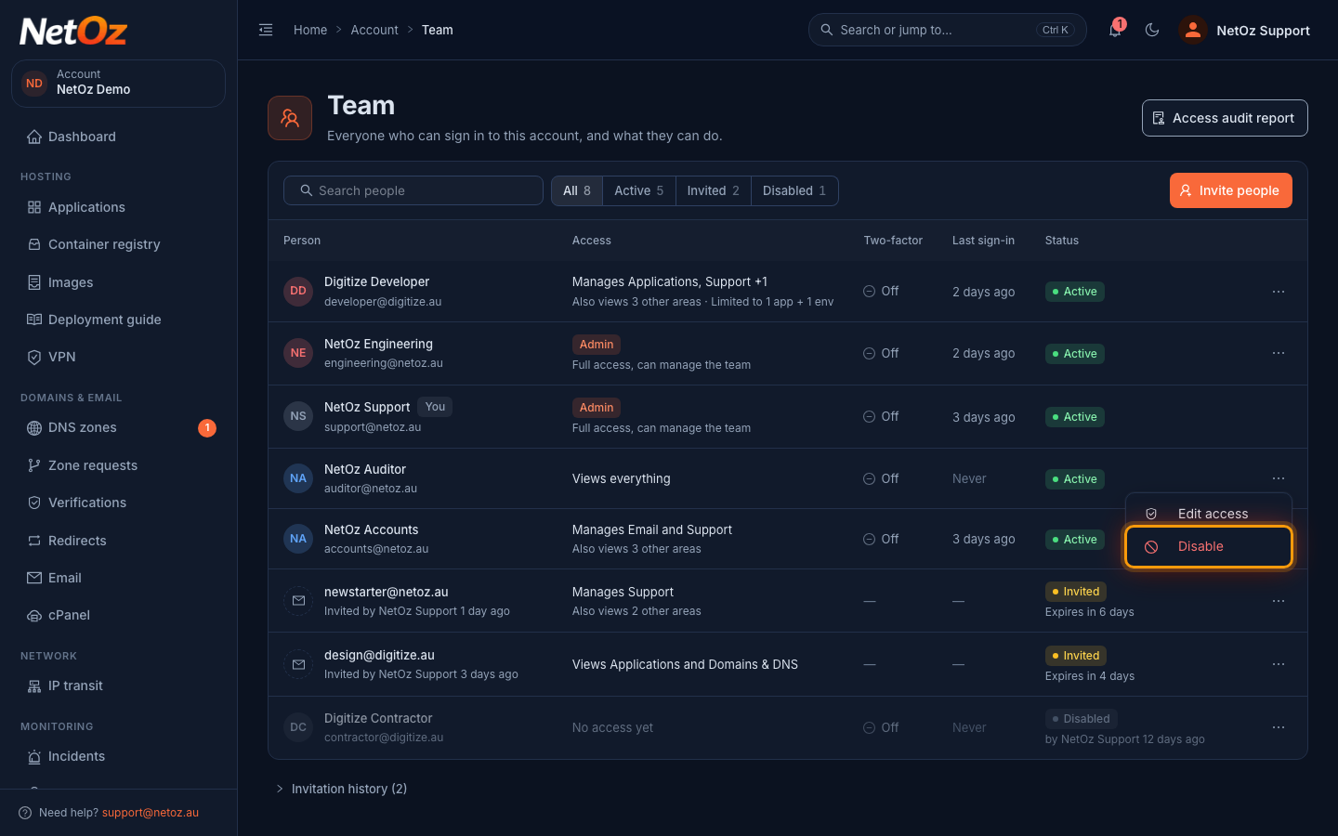Select the NetOz Accounts name
1338x836 pixels.
[371, 529]
